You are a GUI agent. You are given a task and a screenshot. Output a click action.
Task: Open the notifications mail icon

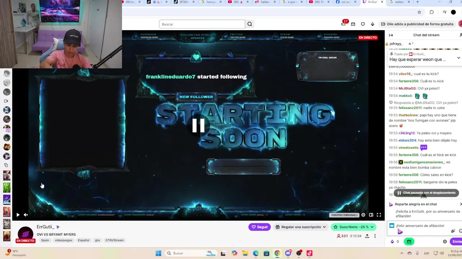pos(353,24)
